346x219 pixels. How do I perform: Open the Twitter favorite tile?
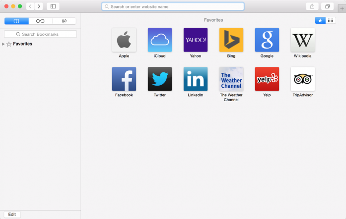pyautogui.click(x=160, y=79)
